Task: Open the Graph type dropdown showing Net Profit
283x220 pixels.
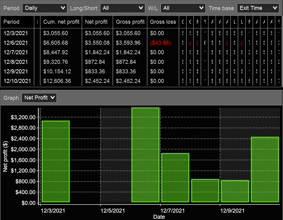Action: click(x=39, y=98)
